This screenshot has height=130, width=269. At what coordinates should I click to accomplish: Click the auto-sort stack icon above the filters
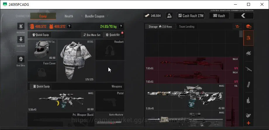(x=249, y=26)
